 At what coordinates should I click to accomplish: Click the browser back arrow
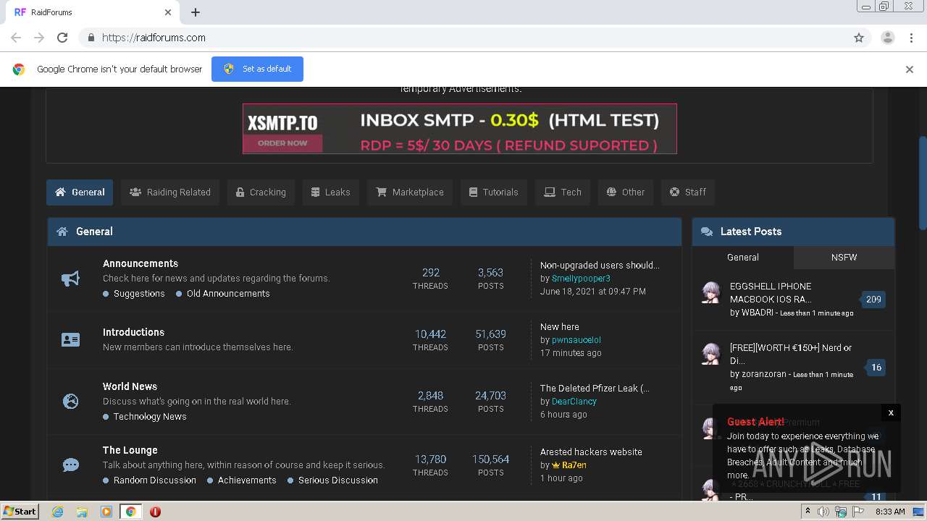16,38
